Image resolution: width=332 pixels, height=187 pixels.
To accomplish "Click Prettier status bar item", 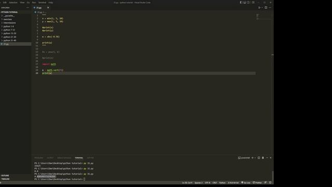I will click(x=257, y=183).
